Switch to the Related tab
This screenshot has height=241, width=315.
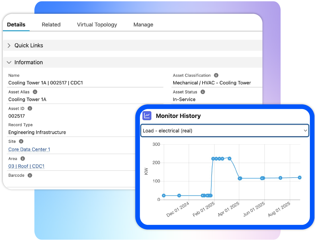coord(51,25)
